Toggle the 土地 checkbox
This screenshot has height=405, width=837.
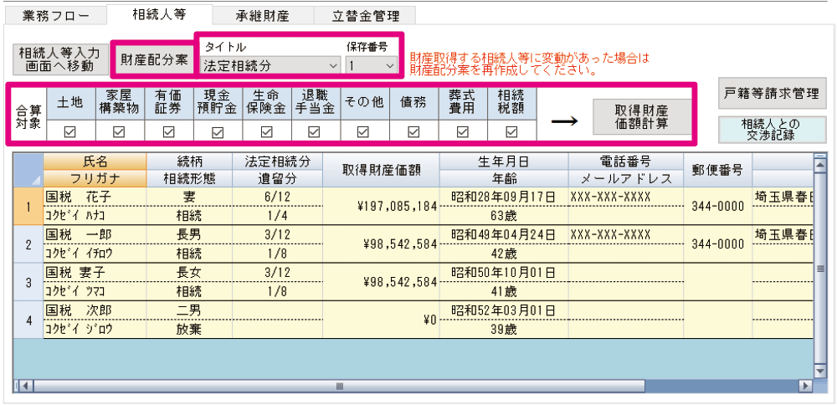pyautogui.click(x=70, y=131)
